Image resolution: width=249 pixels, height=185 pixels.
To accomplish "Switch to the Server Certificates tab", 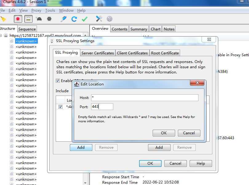I will pos(98,53).
